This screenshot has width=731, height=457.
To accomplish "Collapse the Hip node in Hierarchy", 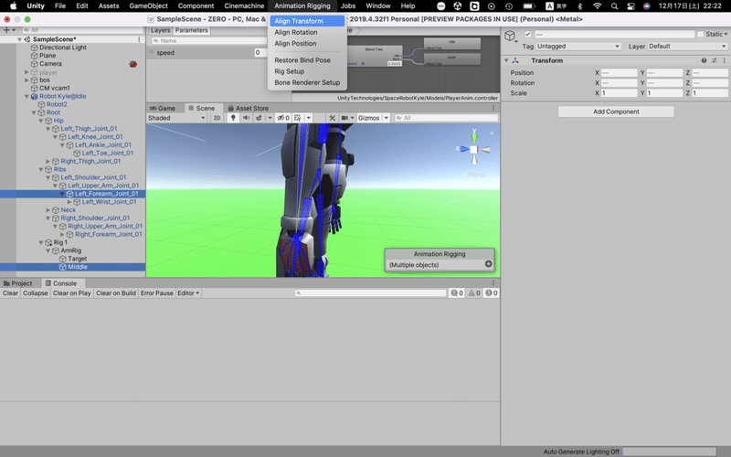I will (41, 121).
